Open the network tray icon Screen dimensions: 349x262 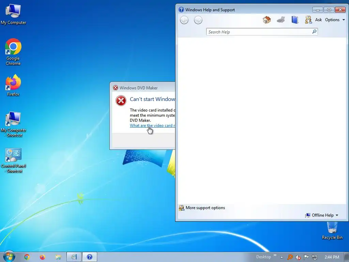tap(315, 257)
